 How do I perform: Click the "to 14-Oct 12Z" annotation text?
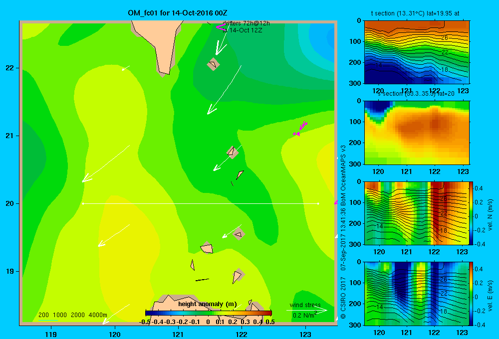[x=242, y=30]
